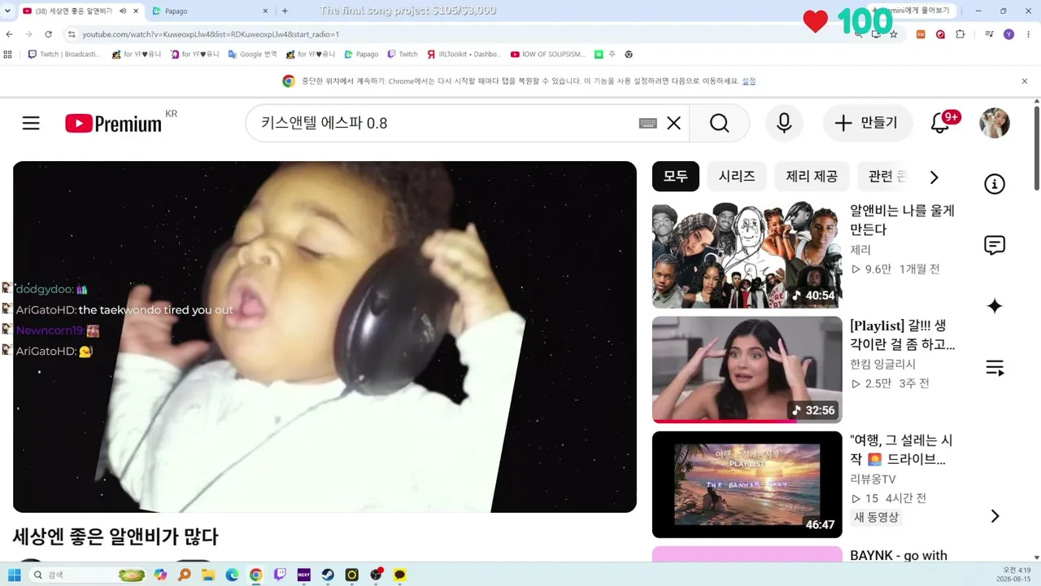The height and width of the screenshot is (586, 1041).
Task: Open the [Playlist] 갈!!! video title
Action: 902,335
